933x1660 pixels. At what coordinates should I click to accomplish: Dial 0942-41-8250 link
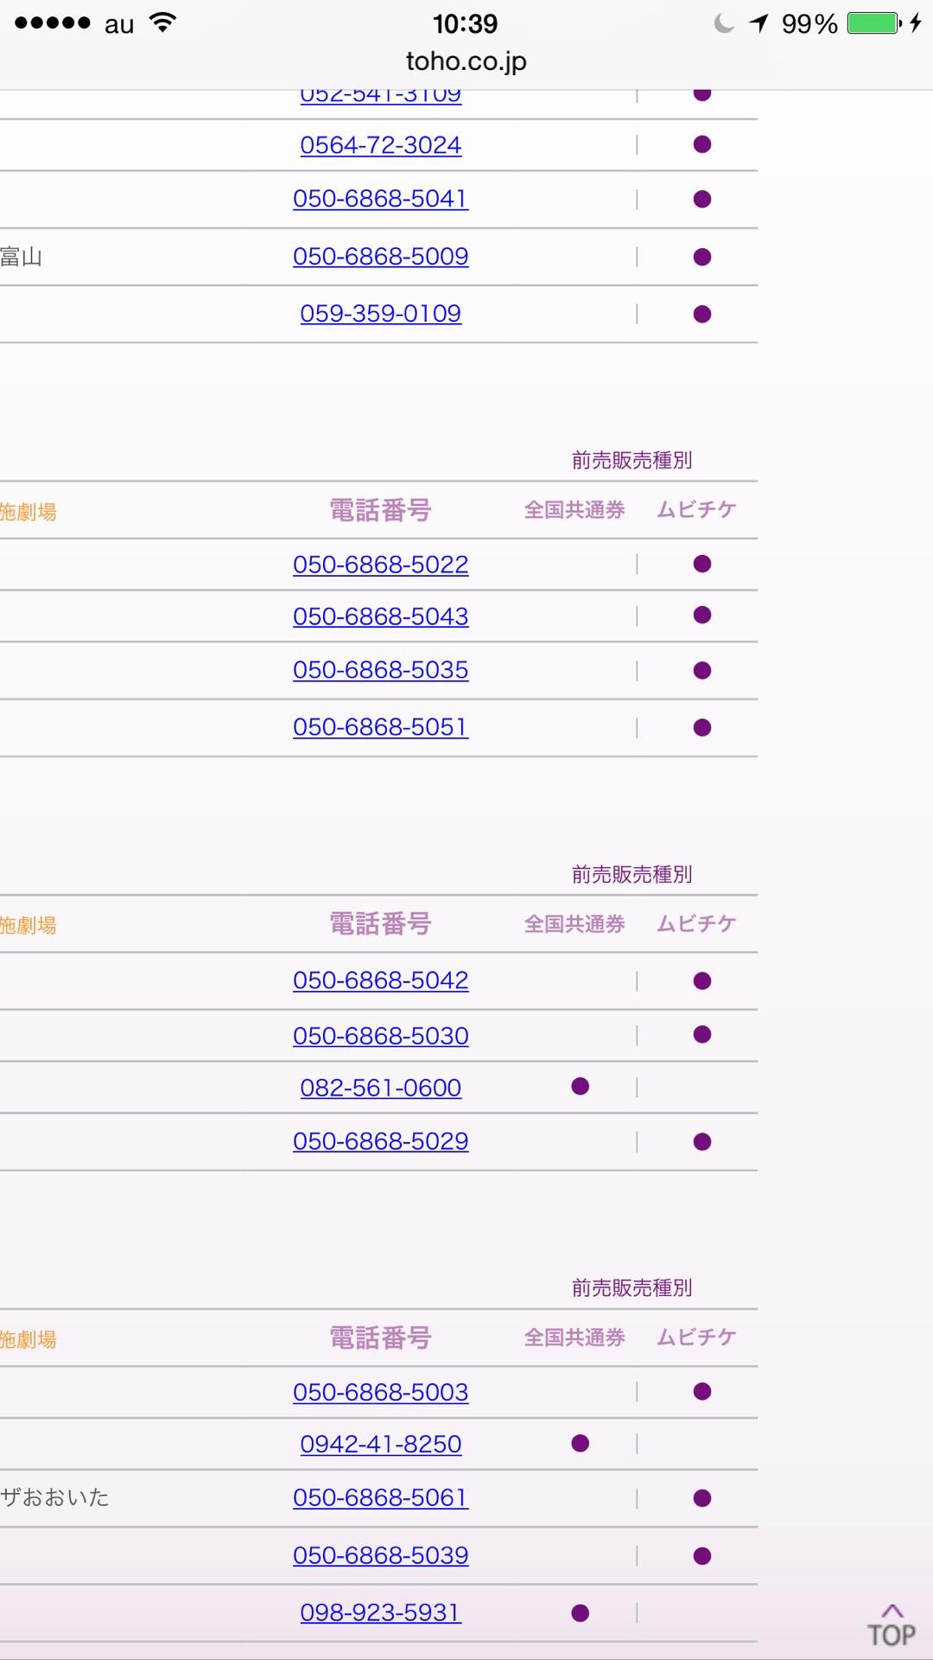380,1444
